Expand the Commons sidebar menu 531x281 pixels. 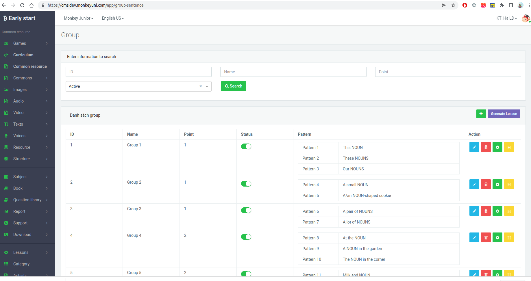[27, 78]
